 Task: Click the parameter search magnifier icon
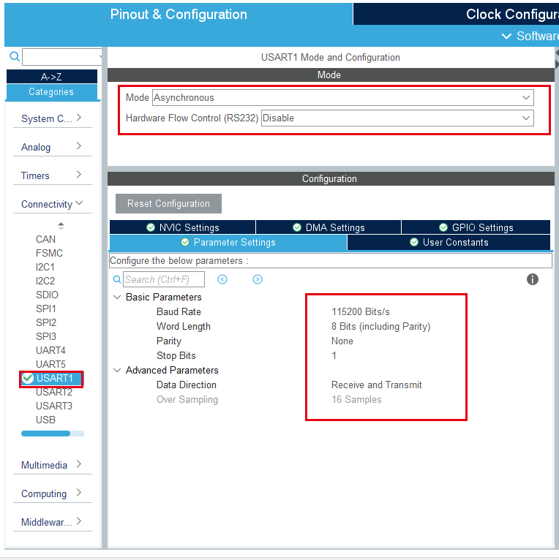[117, 279]
